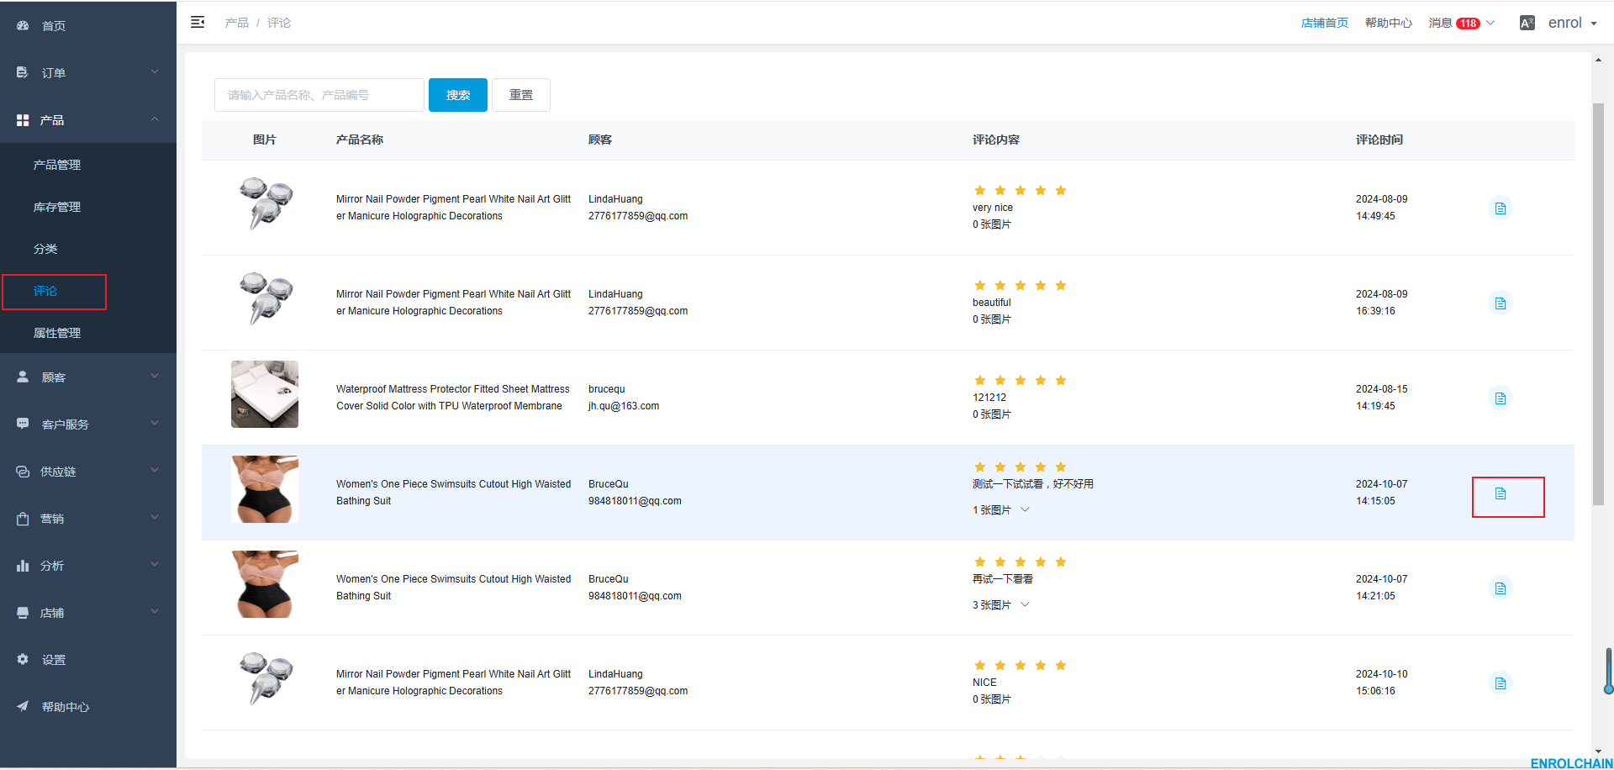Click the 帮助中心 paper plane icon
1614x770 pixels.
point(23,707)
